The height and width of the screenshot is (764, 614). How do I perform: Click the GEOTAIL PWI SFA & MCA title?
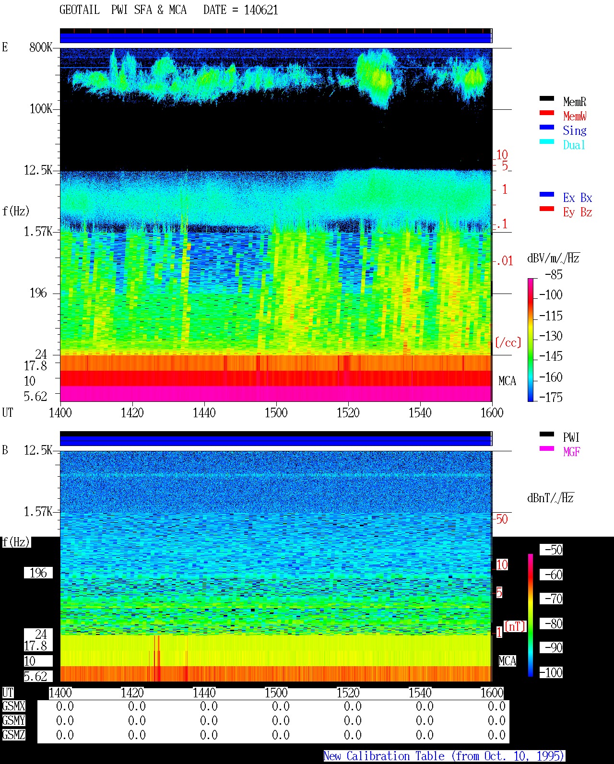coord(123,10)
